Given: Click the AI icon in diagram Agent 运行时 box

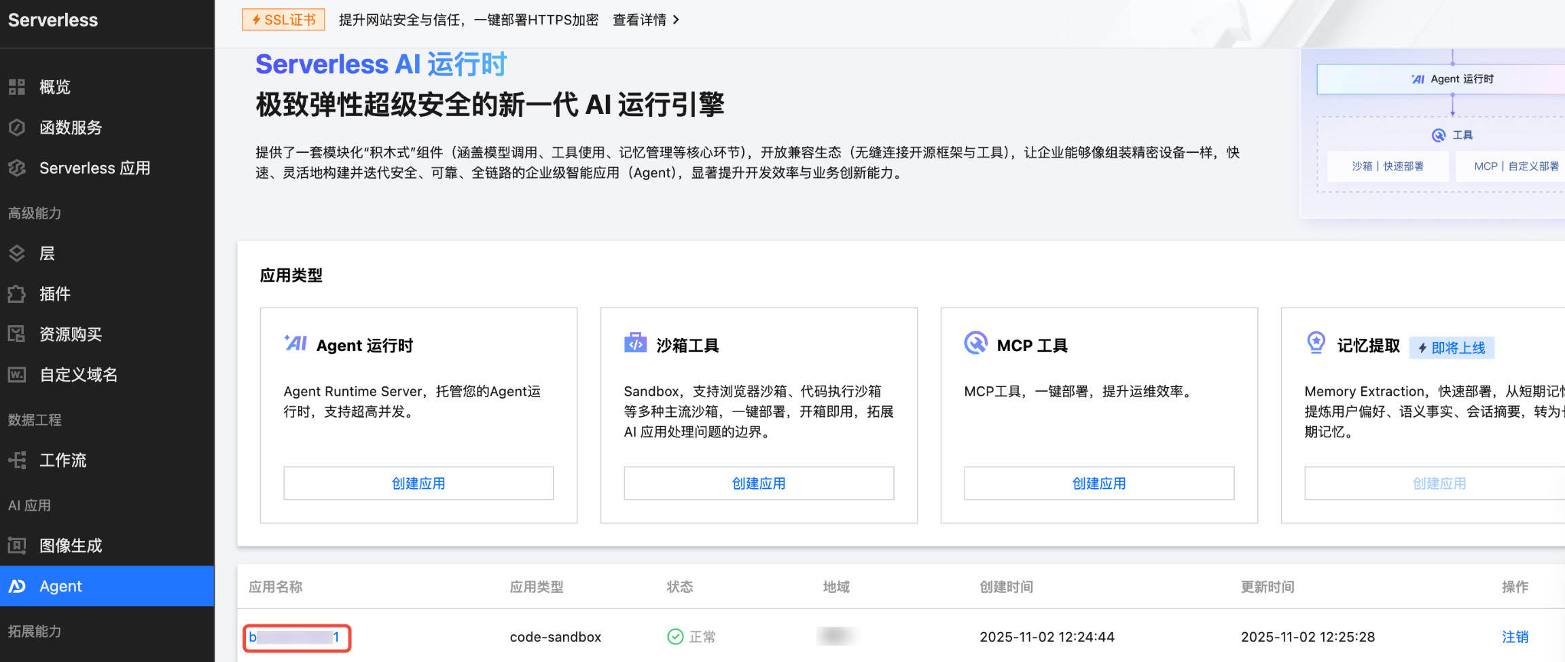Looking at the screenshot, I should tap(1418, 79).
